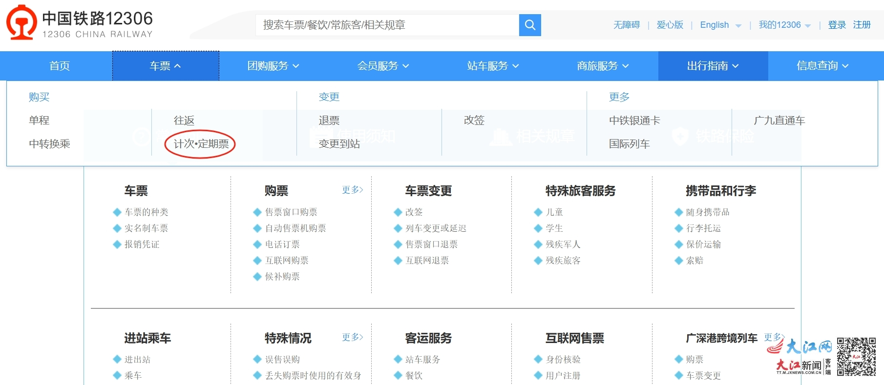Open 爱心版 link
Screen dimensions: 884x385
(670, 25)
